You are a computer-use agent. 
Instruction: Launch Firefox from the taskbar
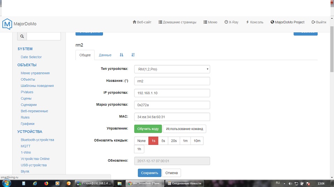pos(46,184)
